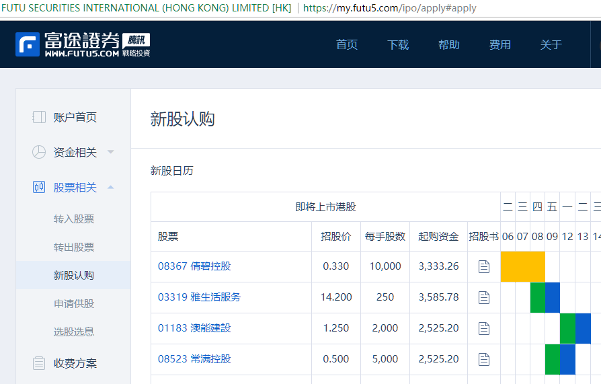This screenshot has width=601, height=384.
Task: Select 新股认购 in the sidebar
Action: pyautogui.click(x=74, y=276)
